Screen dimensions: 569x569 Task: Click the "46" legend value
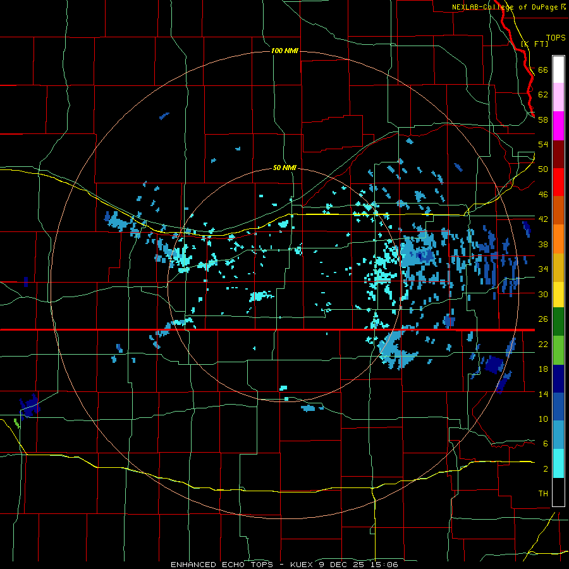[x=543, y=195]
